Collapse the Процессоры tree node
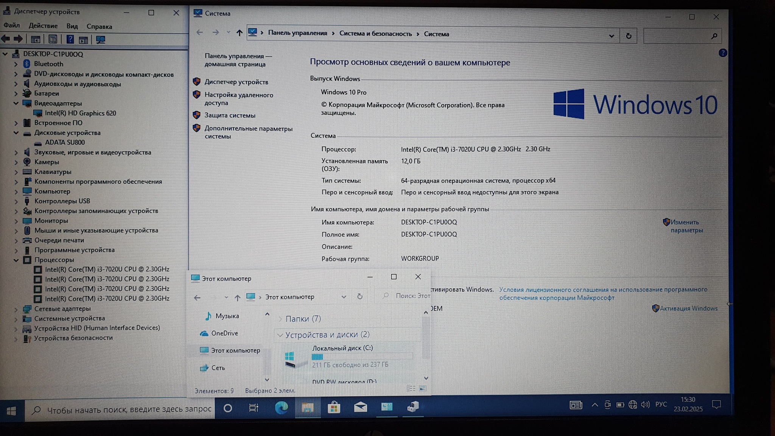The image size is (775, 436). [16, 260]
